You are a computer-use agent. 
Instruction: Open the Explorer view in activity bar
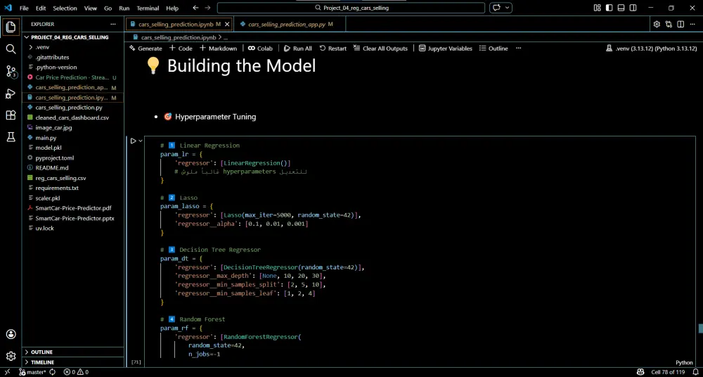coord(11,27)
